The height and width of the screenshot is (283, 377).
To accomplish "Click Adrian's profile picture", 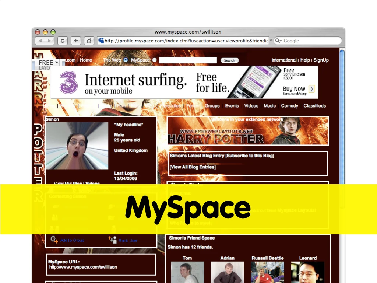I will [227, 272].
